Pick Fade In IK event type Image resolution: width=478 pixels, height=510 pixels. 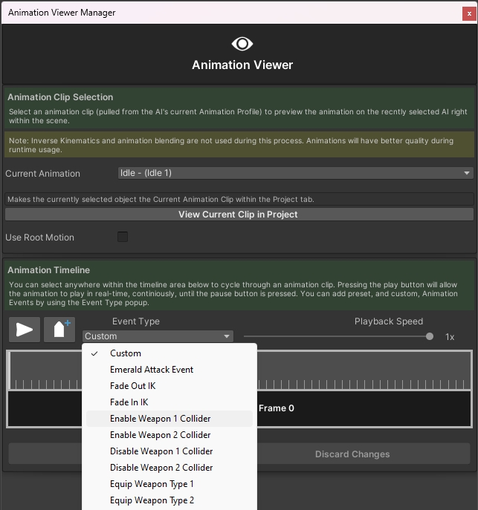coord(129,402)
